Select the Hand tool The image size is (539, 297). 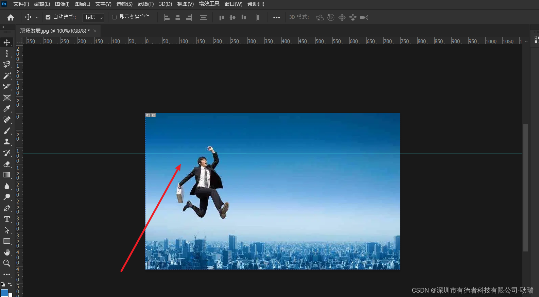[x=7, y=252]
